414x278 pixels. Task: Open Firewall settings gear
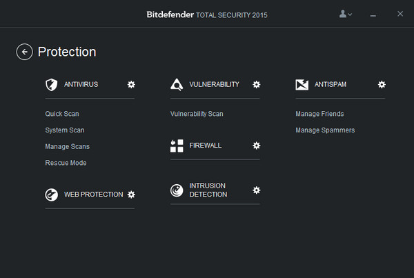click(x=257, y=146)
